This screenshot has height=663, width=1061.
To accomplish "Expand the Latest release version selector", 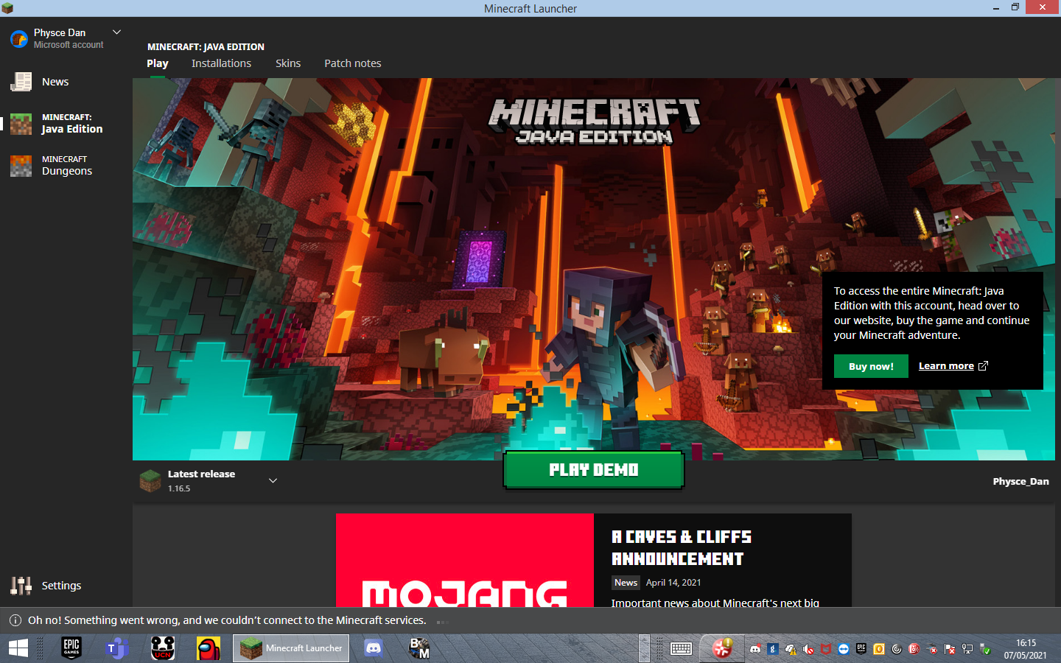I will tap(273, 481).
